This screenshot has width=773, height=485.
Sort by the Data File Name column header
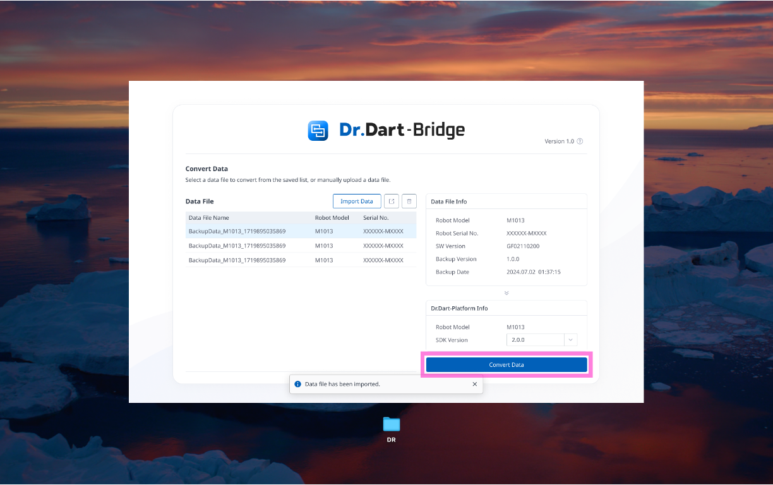point(209,218)
